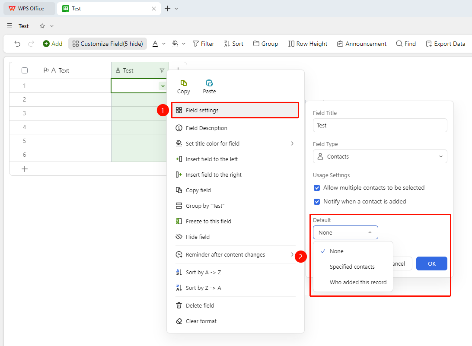This screenshot has height=346, width=472.
Task: Select Hide field menu item
Action: 235,237
